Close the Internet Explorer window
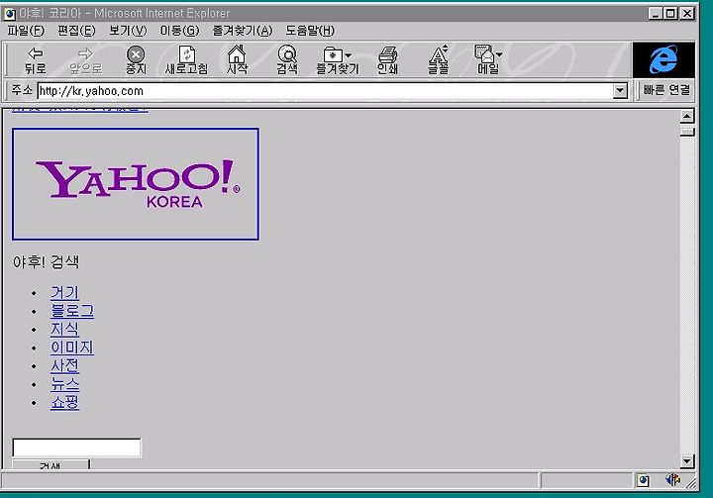The height and width of the screenshot is (498, 713). [687, 13]
